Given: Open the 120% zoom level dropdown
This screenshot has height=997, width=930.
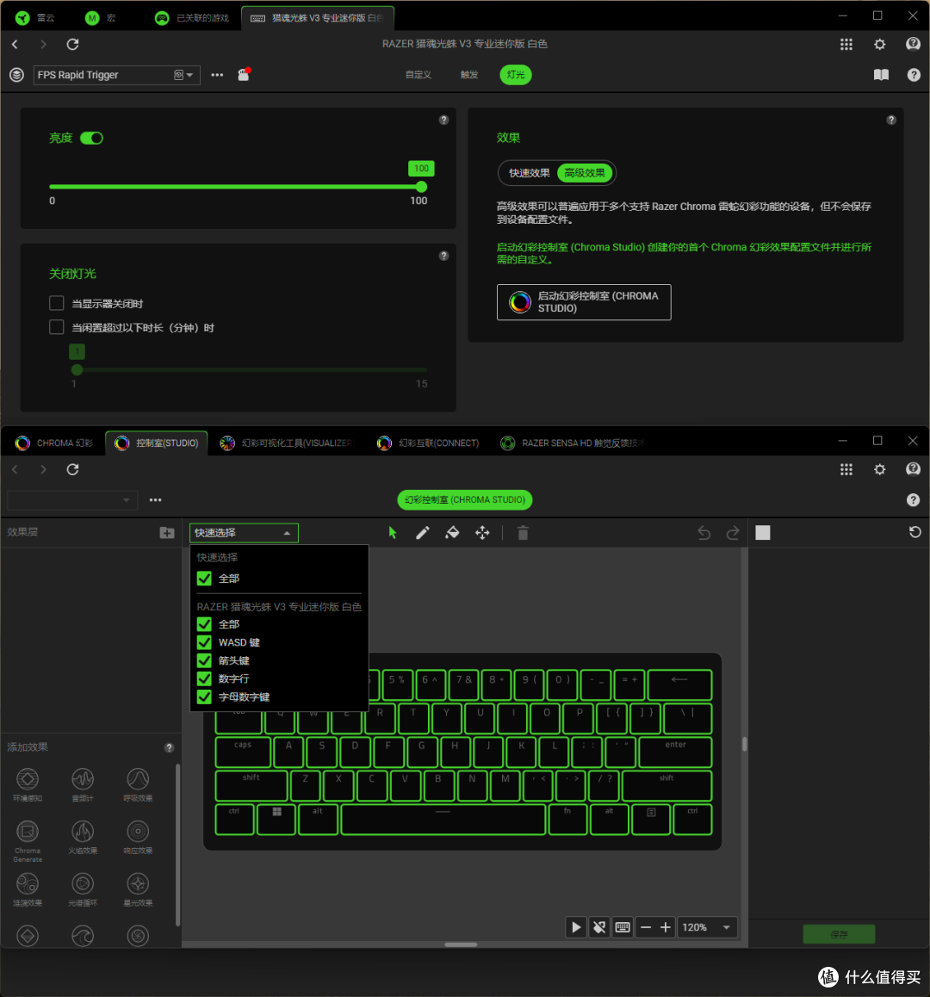Looking at the screenshot, I should (707, 927).
